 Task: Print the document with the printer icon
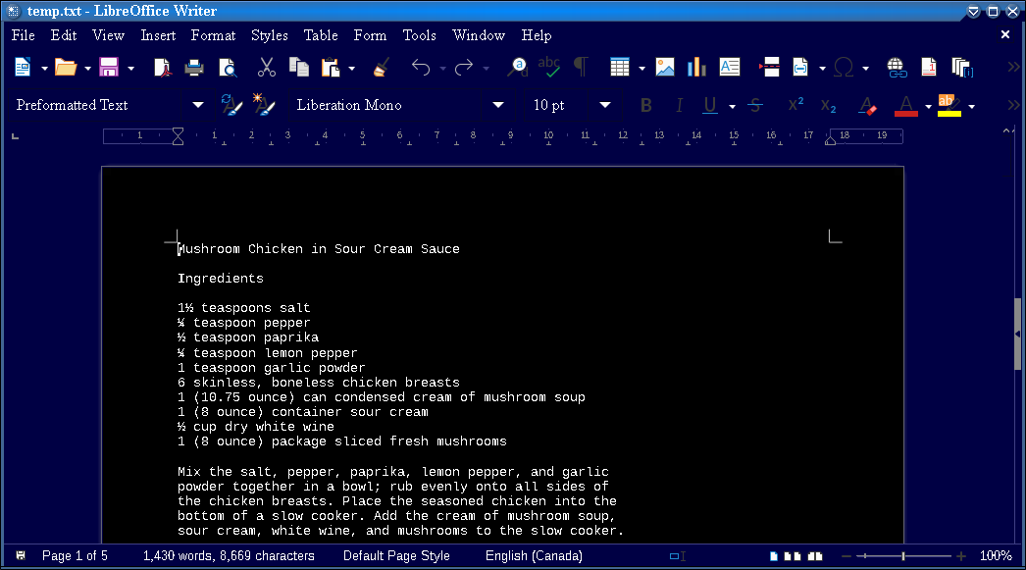tap(193, 67)
